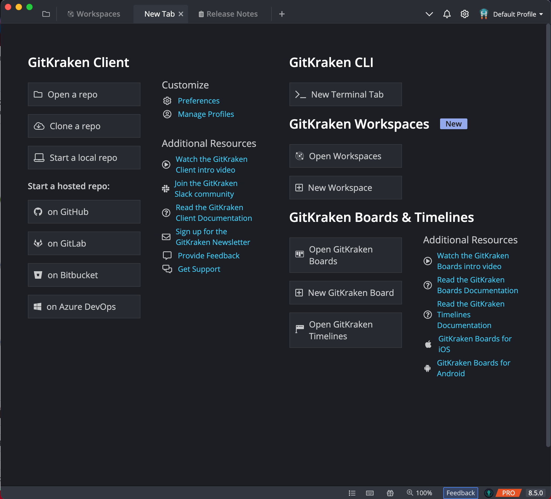This screenshot has width=551, height=499.
Task: Click the Android robot icon
Action: coord(427,368)
